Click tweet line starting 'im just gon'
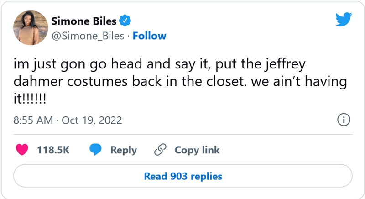 (159, 64)
